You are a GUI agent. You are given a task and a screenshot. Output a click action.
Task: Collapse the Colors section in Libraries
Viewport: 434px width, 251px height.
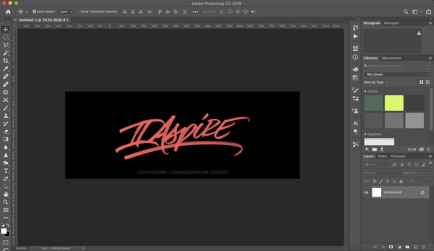tap(365, 91)
